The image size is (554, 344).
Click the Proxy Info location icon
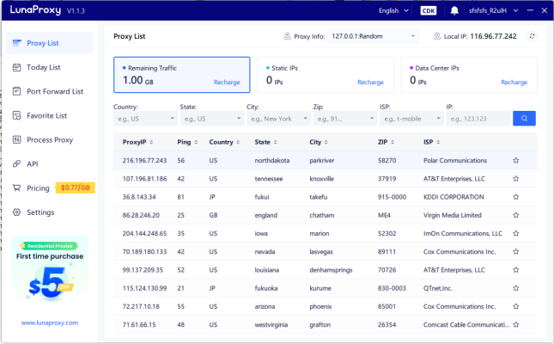click(x=287, y=36)
